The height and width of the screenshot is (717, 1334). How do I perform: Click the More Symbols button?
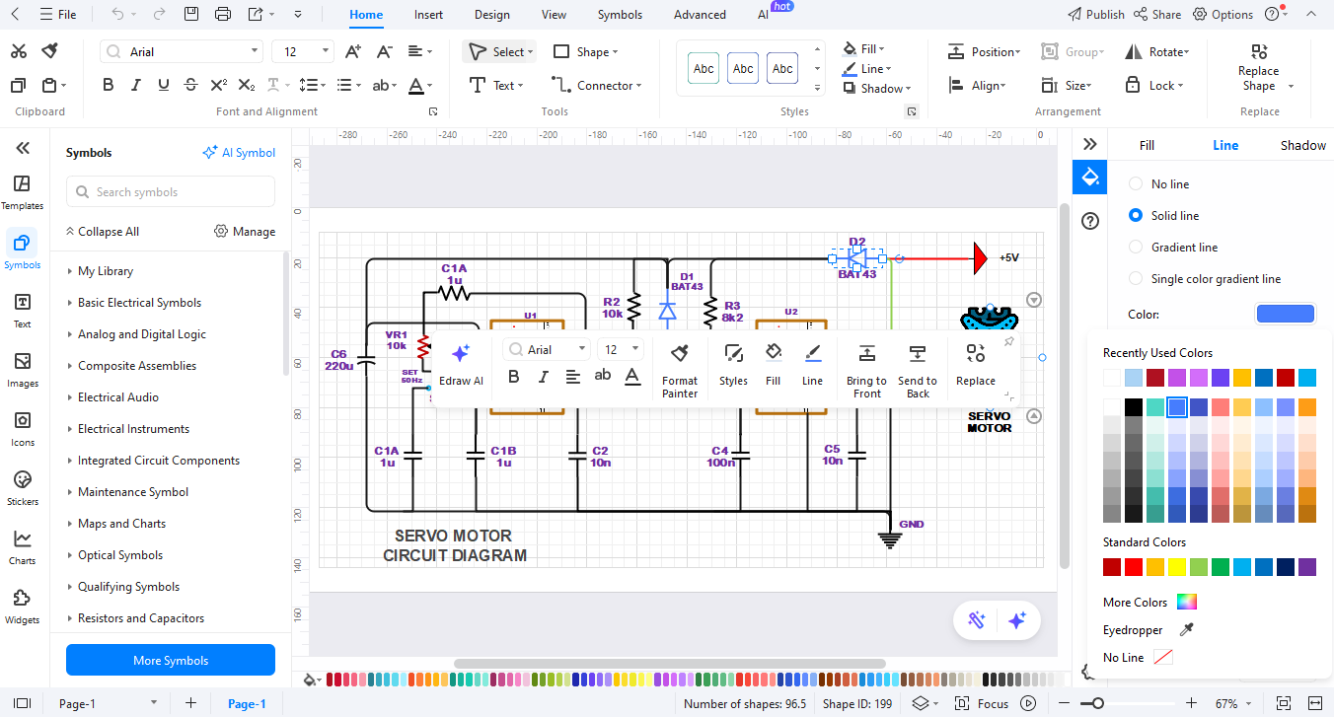coord(171,661)
